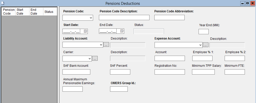Screen dimensions: 256x103
Task: Open the Start Date calendar picker
Action: click(x=86, y=31)
